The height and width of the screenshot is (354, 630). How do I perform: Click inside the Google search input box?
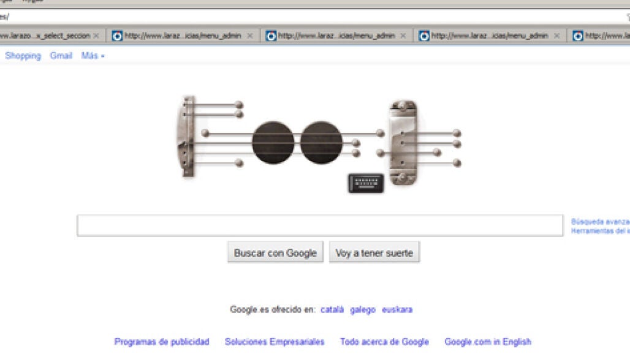click(320, 225)
